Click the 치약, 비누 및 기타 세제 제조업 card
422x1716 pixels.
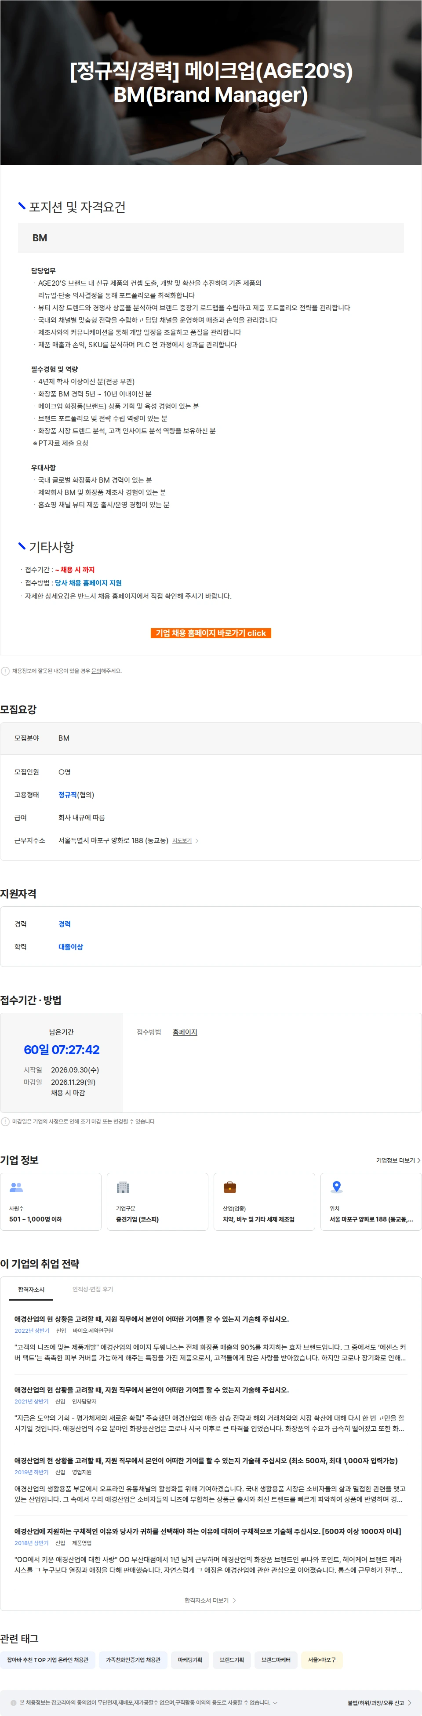pos(264,1201)
